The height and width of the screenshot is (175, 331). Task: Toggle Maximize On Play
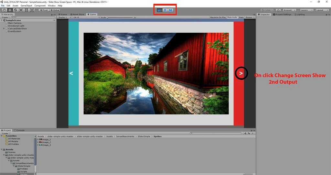point(218,17)
